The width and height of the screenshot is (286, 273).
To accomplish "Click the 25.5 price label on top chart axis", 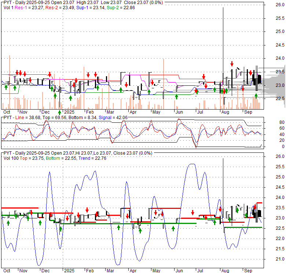I will (x=280, y=18).
